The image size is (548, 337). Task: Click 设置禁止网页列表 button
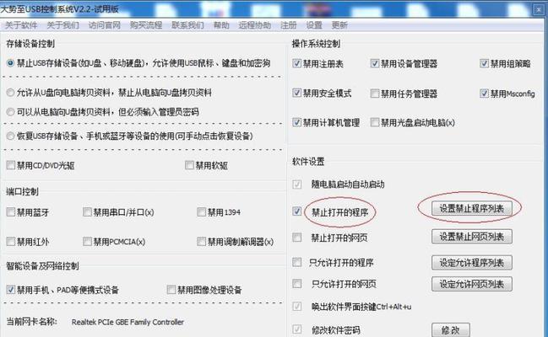coord(472,237)
